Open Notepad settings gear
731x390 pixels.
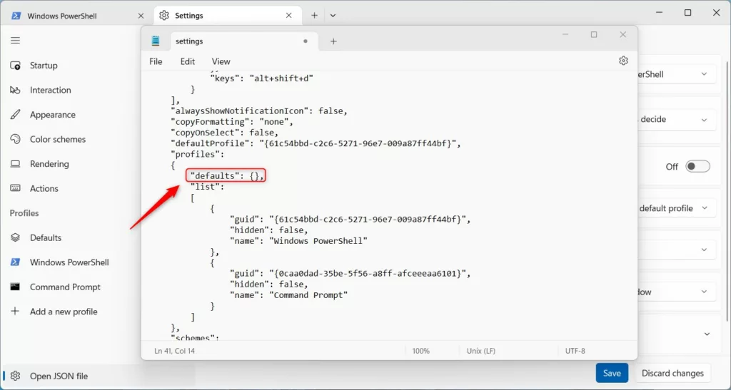coord(623,61)
